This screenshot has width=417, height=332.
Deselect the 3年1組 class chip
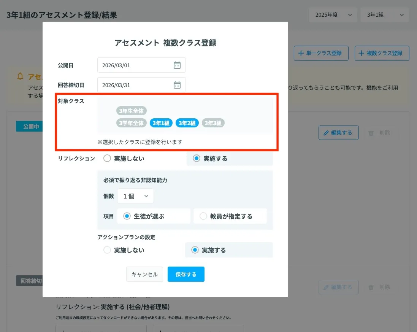pos(161,123)
